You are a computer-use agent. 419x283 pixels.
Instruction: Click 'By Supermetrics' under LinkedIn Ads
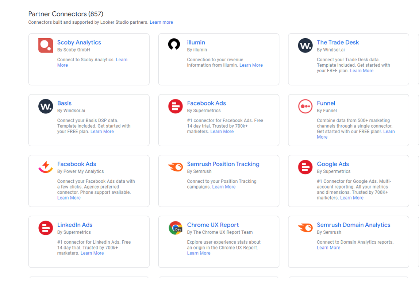tap(74, 233)
